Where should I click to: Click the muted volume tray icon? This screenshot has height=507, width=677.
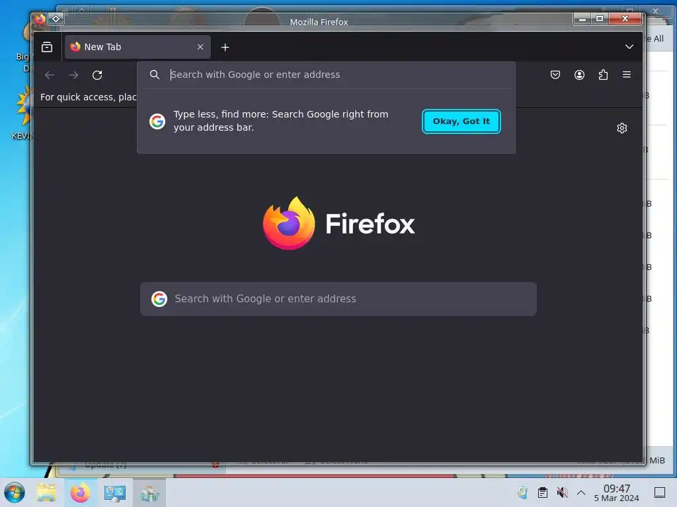(562, 492)
